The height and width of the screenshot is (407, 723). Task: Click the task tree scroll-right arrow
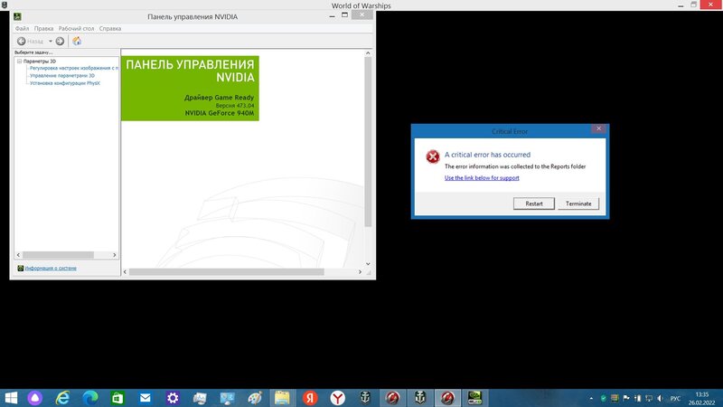[115, 255]
